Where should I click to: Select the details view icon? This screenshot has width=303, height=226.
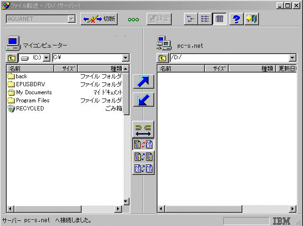(x=220, y=19)
